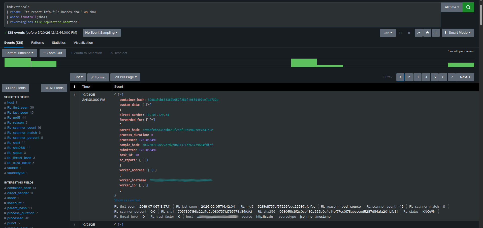Open the No Event Sampling dropdown

[x=102, y=33]
